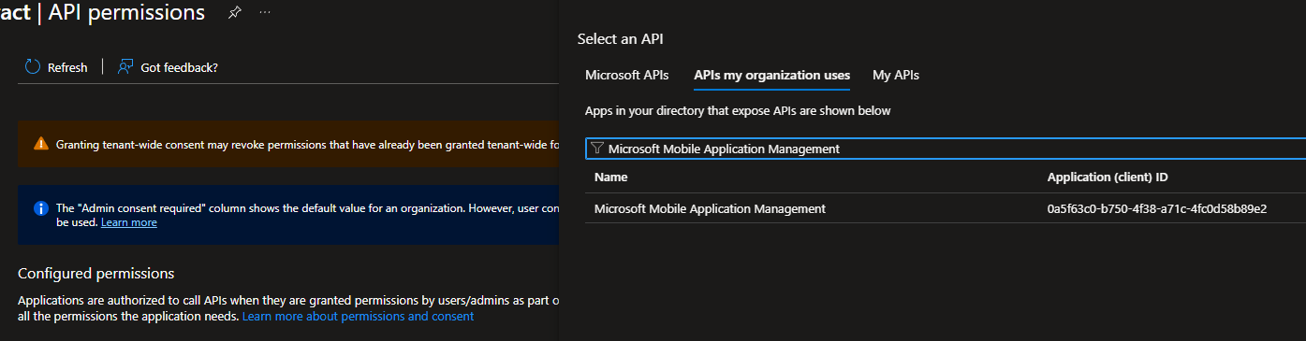The width and height of the screenshot is (1306, 341).
Task: Click the Refresh icon
Action: 33,66
